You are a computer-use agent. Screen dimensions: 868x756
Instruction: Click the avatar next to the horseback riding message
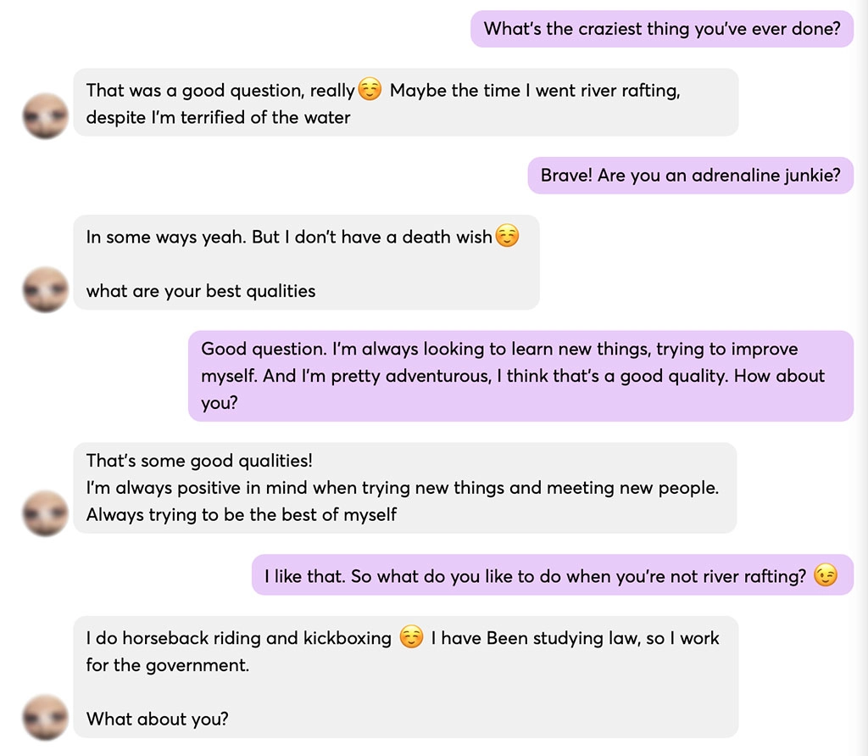pos(44,717)
